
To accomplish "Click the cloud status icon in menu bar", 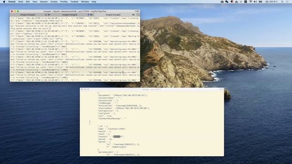I will click(x=222, y=2).
